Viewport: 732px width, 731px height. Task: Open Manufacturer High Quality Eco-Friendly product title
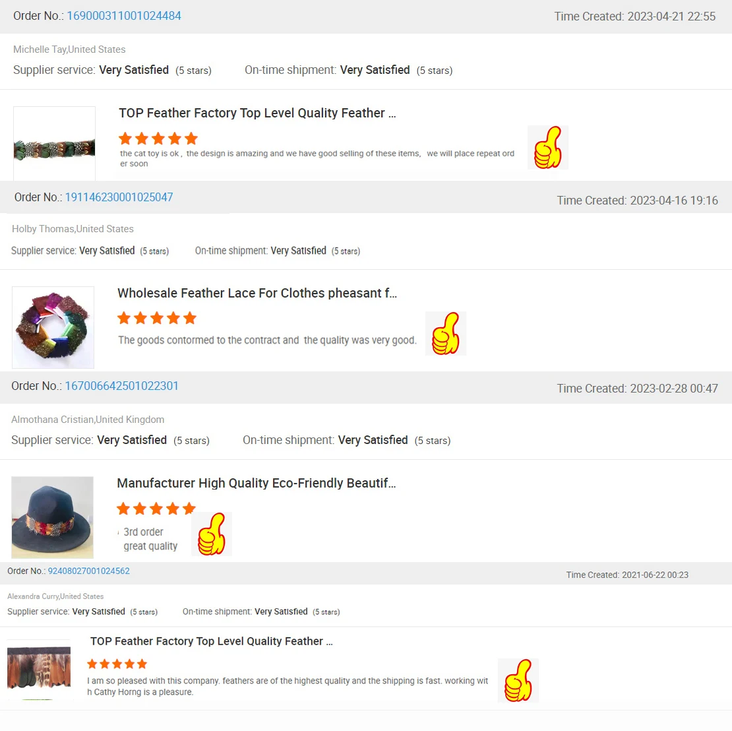(x=257, y=483)
